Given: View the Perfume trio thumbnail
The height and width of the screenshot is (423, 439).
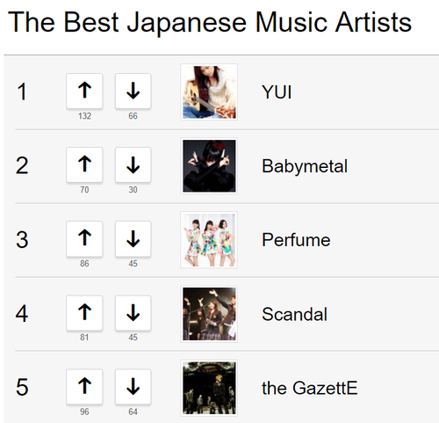Looking at the screenshot, I should coord(209,240).
